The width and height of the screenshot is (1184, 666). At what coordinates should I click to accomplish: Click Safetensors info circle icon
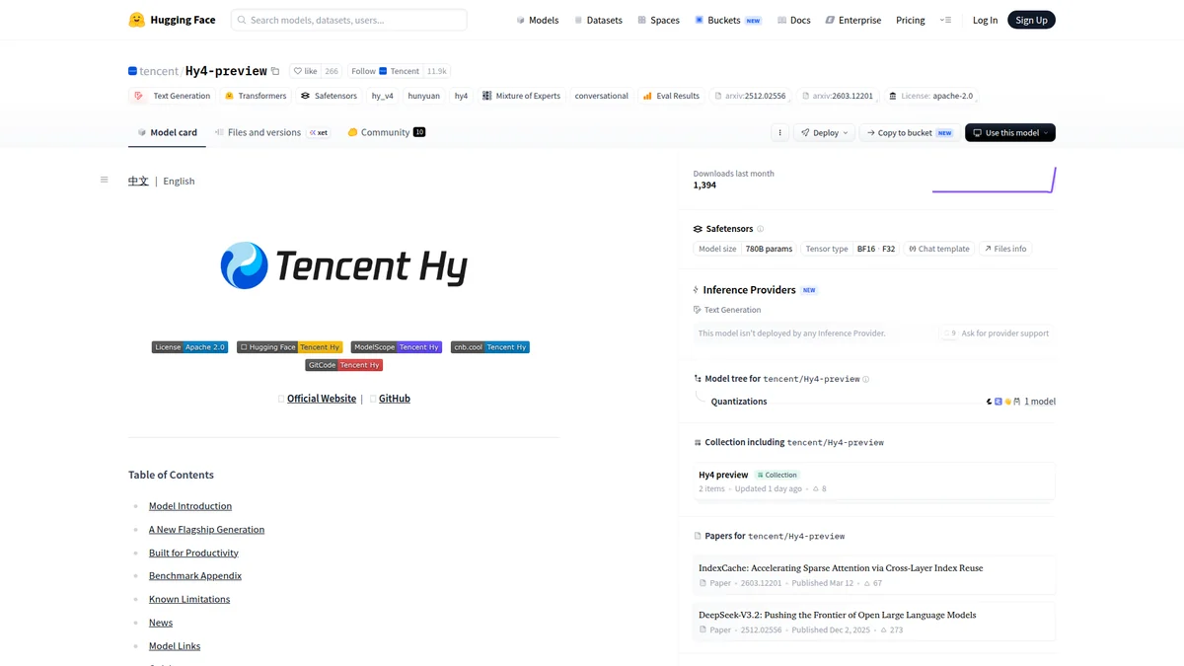tap(760, 229)
